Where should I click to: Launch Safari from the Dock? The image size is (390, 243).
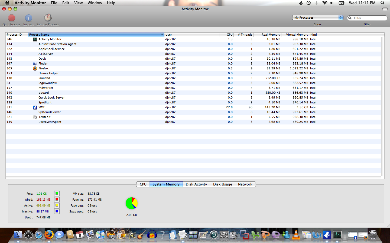[x=39, y=235]
